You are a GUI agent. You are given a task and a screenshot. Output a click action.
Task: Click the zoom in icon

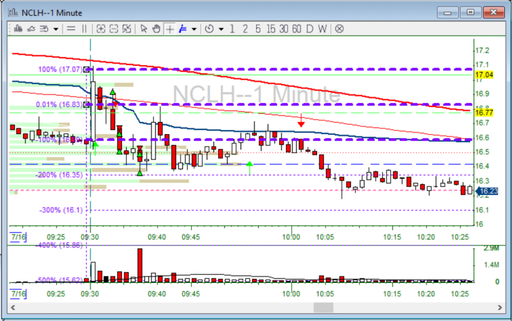click(x=101, y=29)
